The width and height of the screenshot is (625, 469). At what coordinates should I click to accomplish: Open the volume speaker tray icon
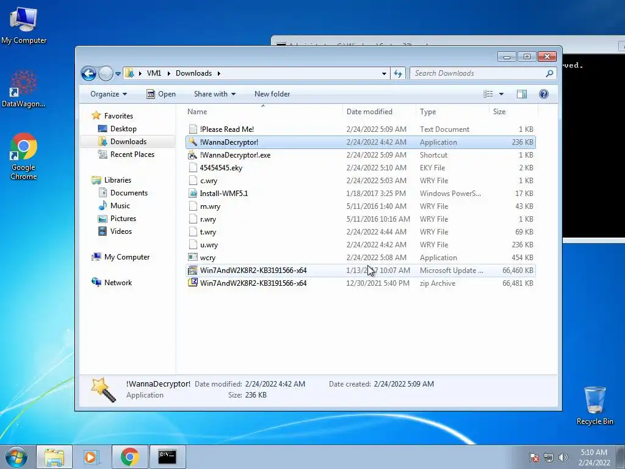(x=563, y=457)
